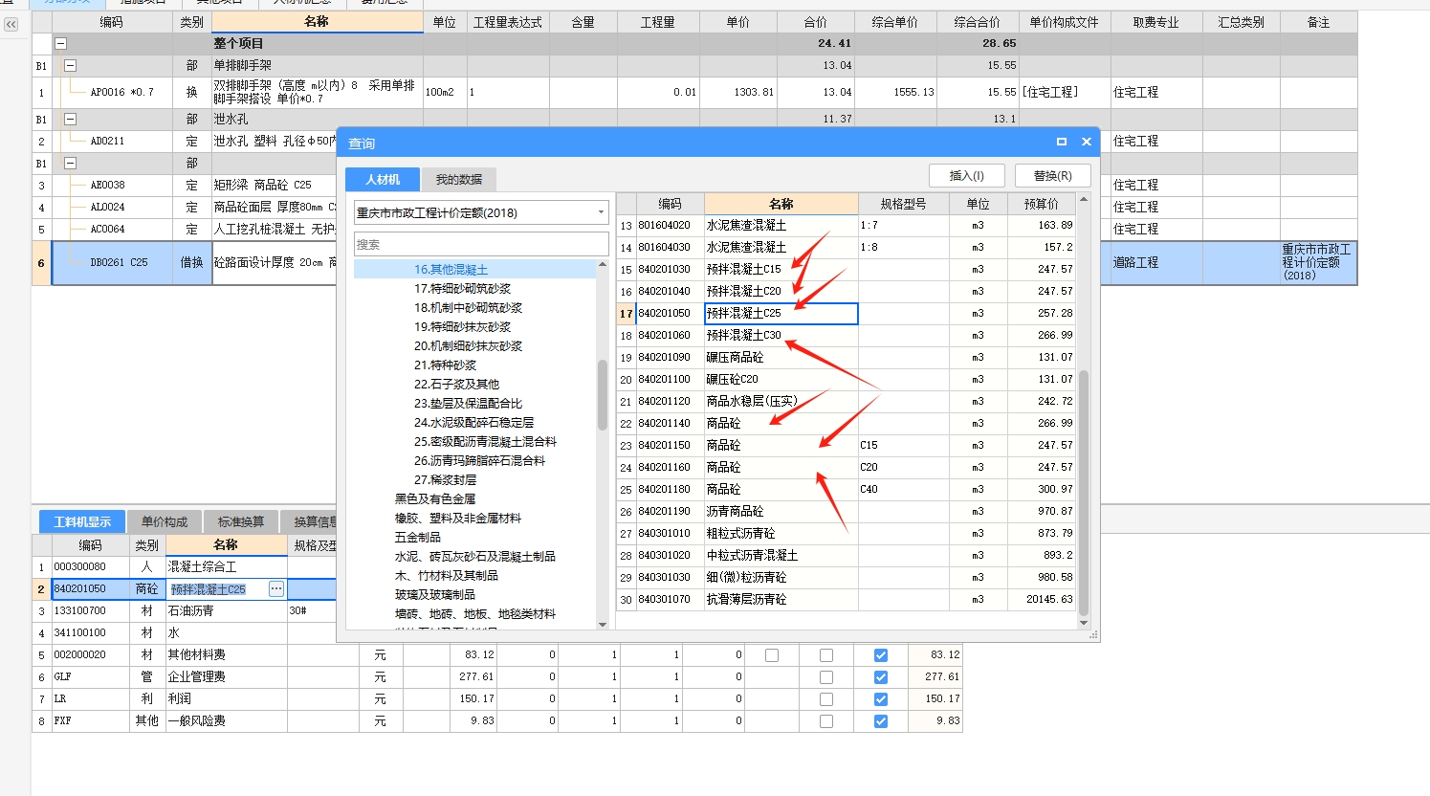Select 17.特细砂砌筑砂浆 in the tree

462,289
